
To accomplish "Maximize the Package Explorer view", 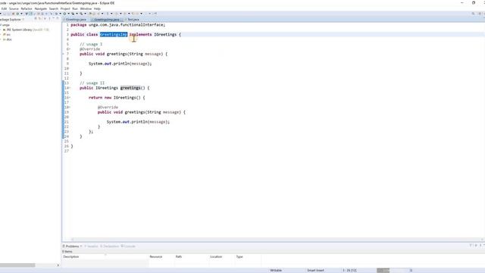I will pos(58,19).
